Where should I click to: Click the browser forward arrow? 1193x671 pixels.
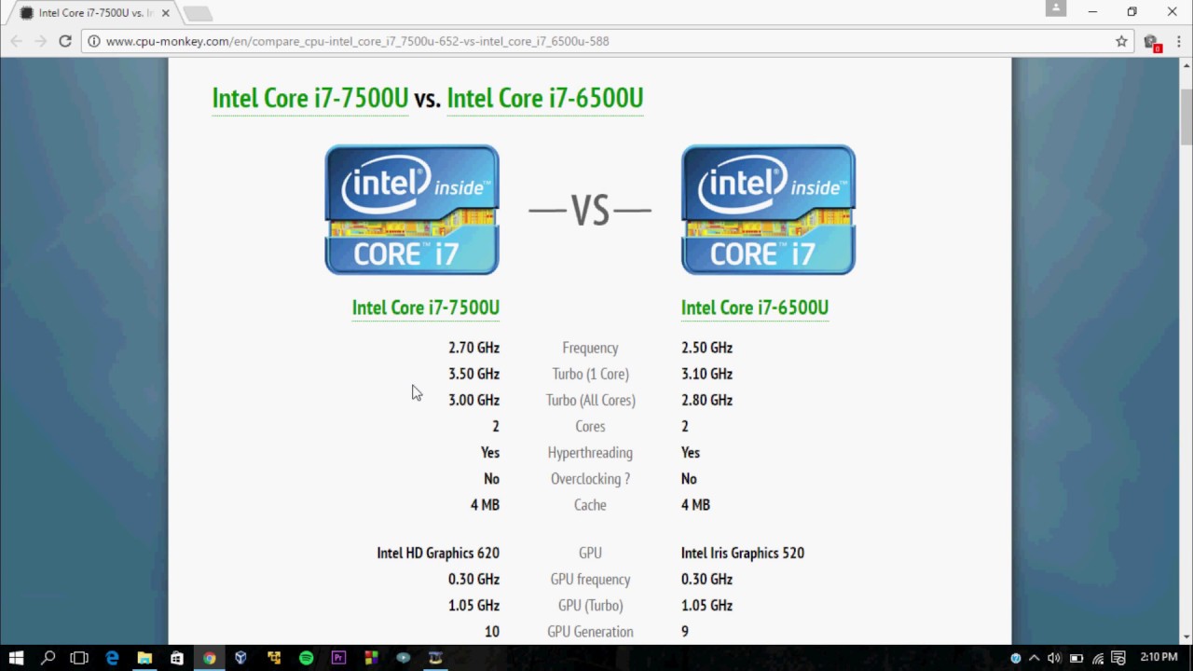click(x=40, y=41)
